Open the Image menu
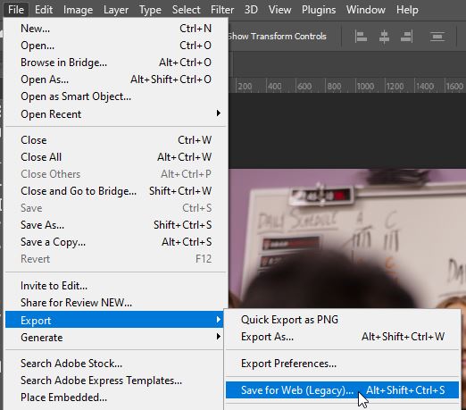This screenshot has height=410, width=466. pos(78,10)
